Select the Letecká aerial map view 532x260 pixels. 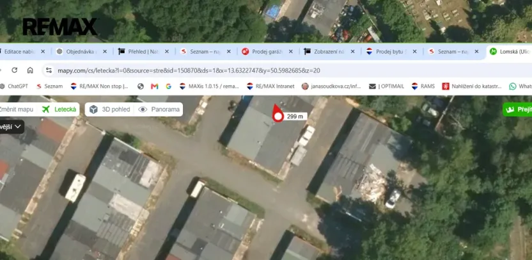(x=60, y=110)
